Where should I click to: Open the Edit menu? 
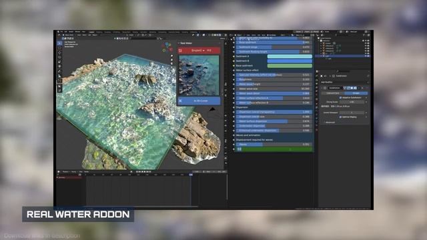(65, 32)
